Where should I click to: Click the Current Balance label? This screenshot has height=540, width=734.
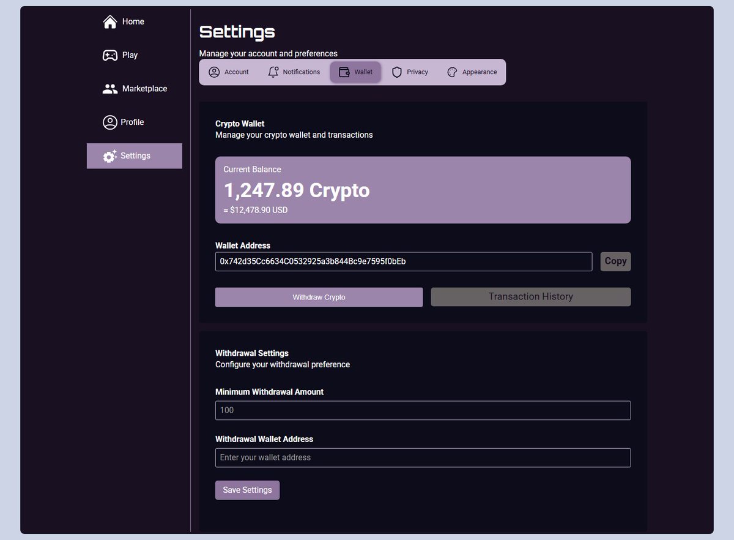point(252,170)
